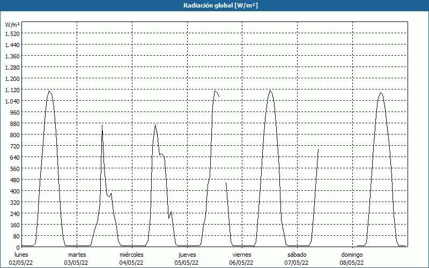Select the 240 y-axis value
429x268 pixels.
[x=14, y=214]
